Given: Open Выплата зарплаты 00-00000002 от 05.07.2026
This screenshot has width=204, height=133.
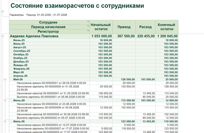Looking at the screenshot, I should (51, 118).
